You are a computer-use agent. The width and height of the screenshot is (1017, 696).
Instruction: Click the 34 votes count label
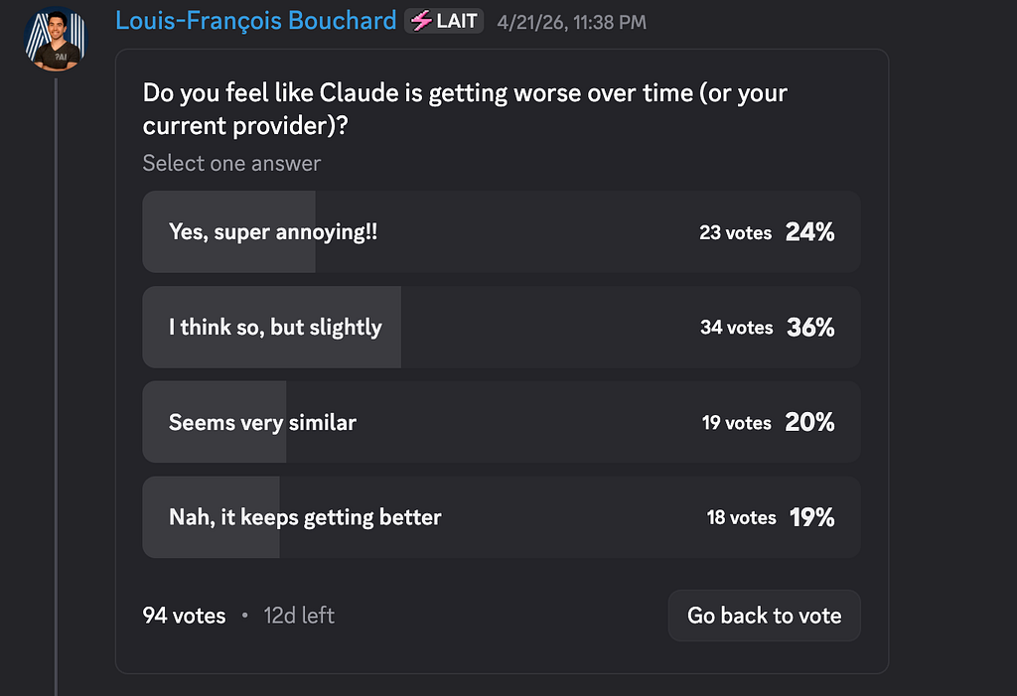point(737,327)
